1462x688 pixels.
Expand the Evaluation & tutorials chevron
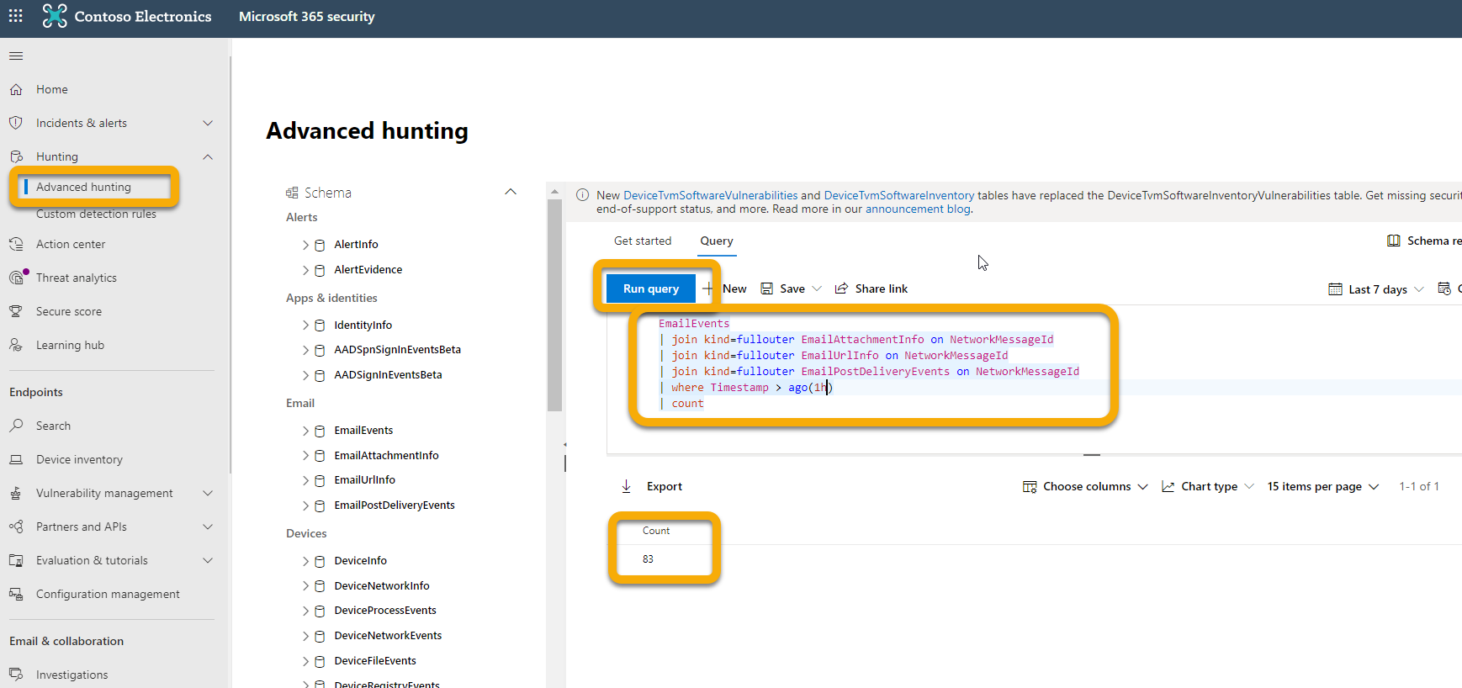click(x=208, y=560)
